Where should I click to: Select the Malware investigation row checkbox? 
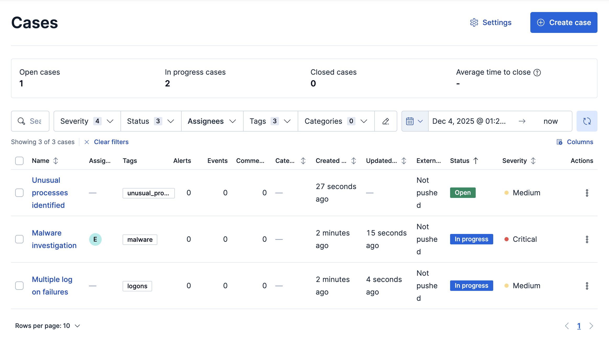[x=19, y=239]
